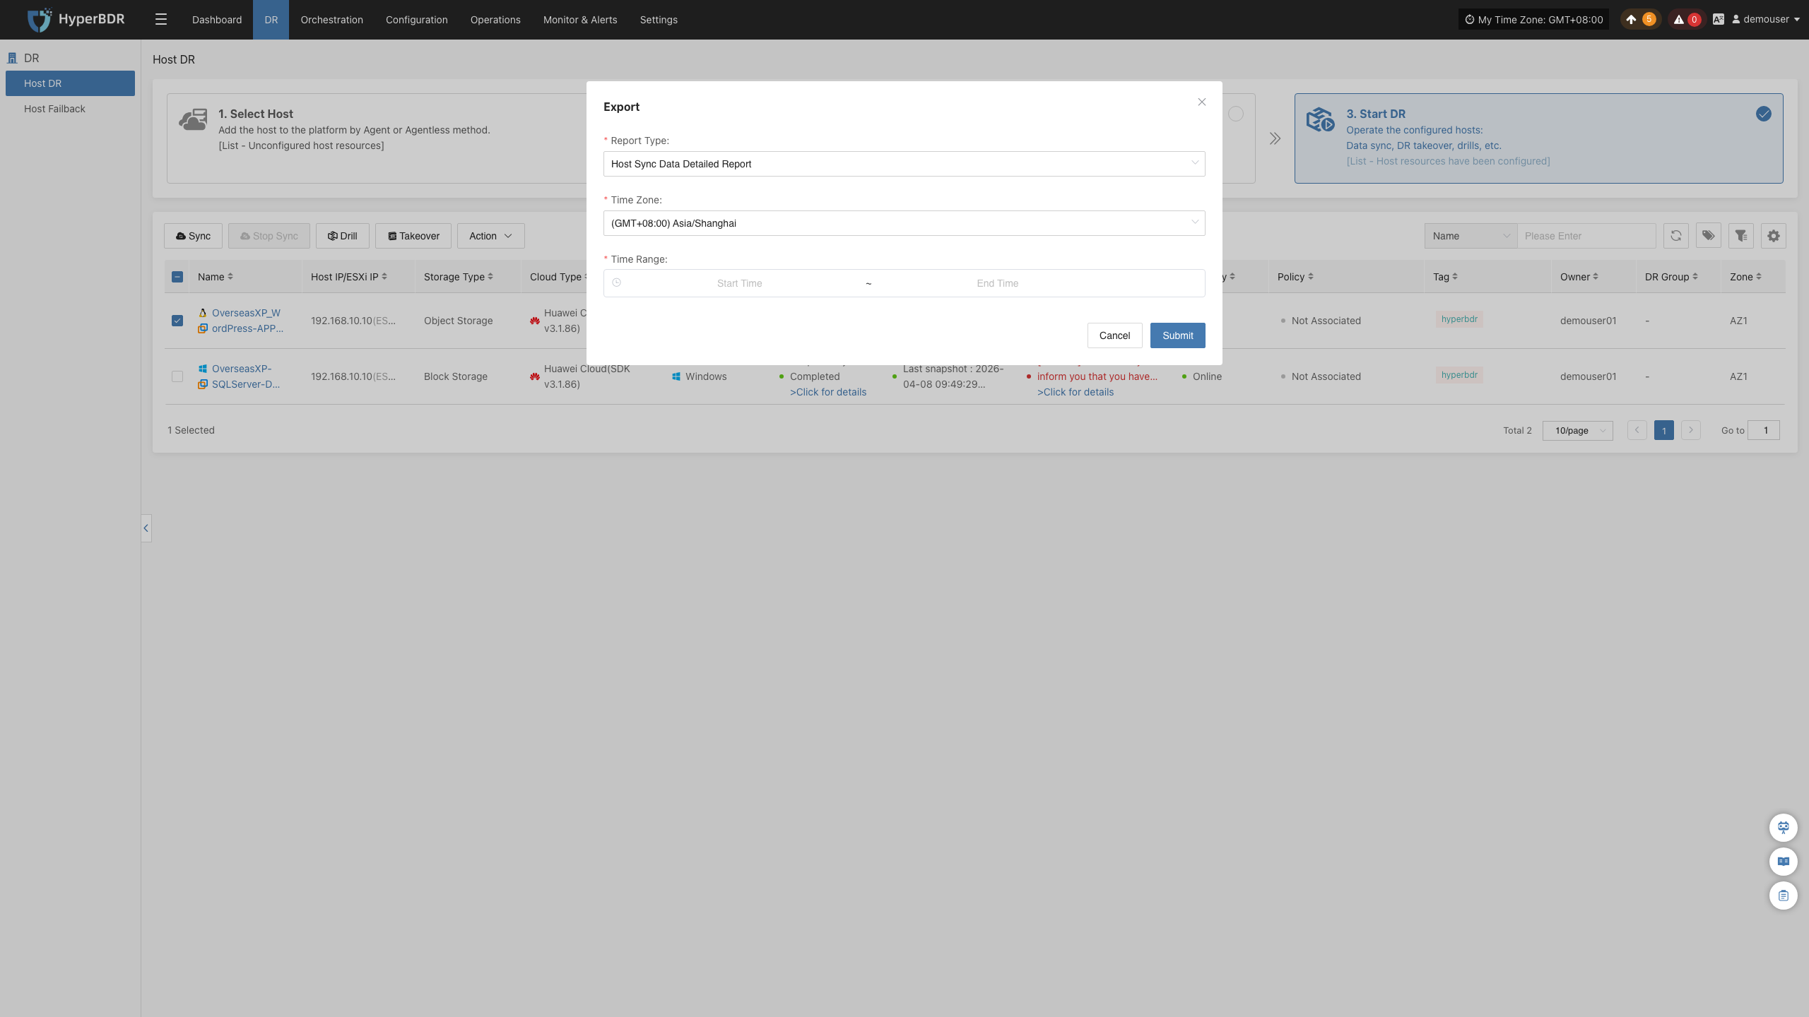
Task: Close the Export dialog
Action: pyautogui.click(x=1202, y=102)
